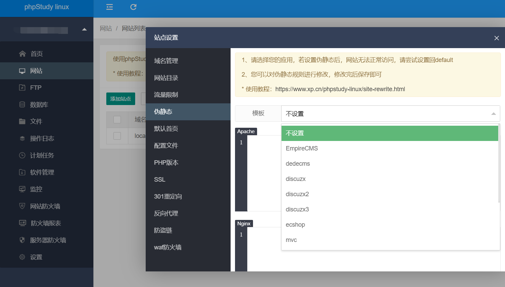The height and width of the screenshot is (287, 505).
Task: Choose discuzx3 in the template dropdown
Action: tap(297, 209)
